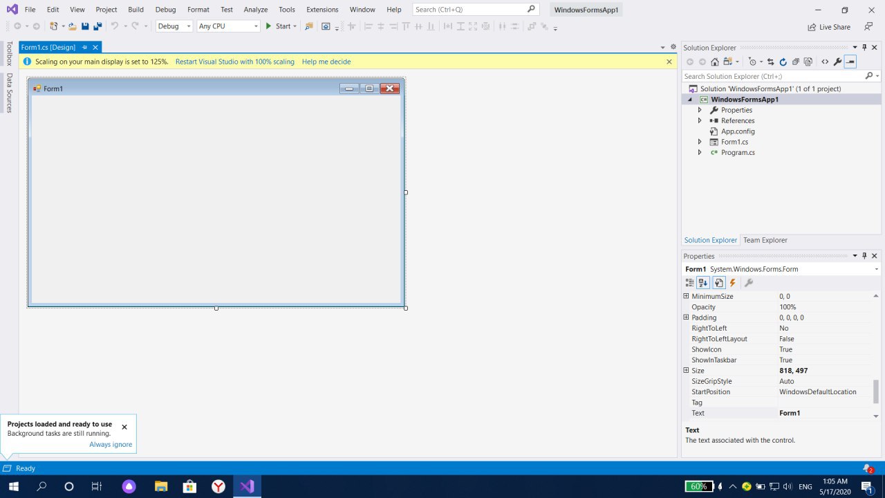885x498 pixels.
Task: Click the Live Share icon button
Action: click(x=828, y=27)
